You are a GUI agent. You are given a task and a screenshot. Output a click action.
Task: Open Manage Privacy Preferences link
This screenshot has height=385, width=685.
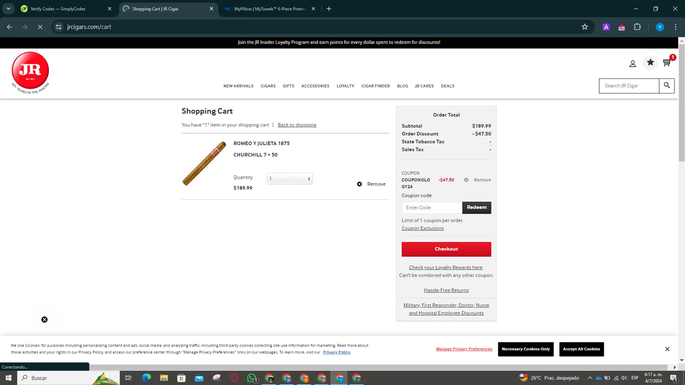click(x=464, y=349)
